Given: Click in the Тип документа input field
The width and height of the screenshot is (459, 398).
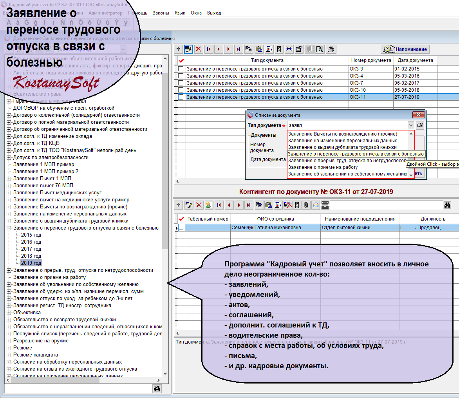Looking at the screenshot, I should coord(347,125).
